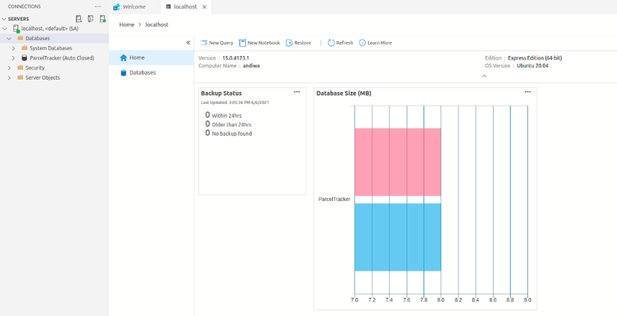
Task: Open the Learn More link
Action: 375,43
